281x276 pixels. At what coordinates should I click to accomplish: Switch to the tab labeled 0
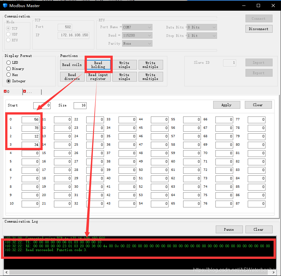13,92
